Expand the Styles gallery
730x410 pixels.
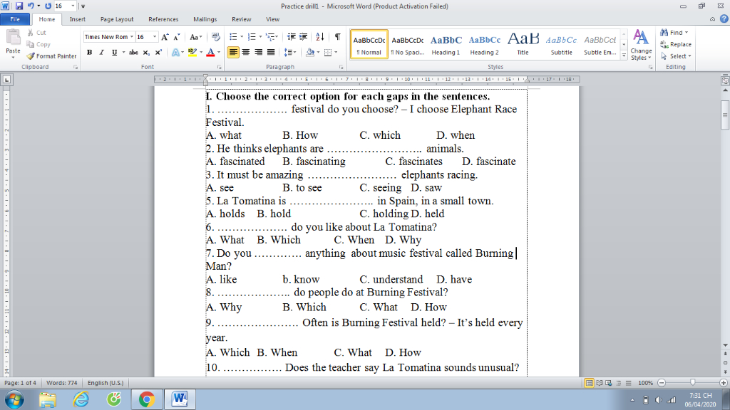(x=624, y=56)
